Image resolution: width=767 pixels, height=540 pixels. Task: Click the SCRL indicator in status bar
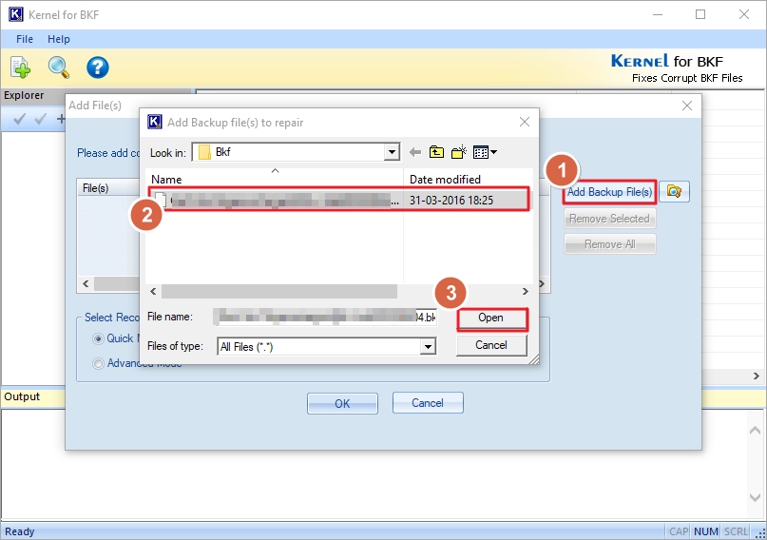coord(737,531)
